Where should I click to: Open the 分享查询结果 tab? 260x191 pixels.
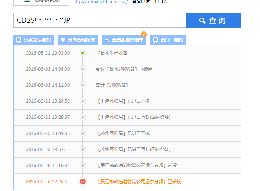pos(78,40)
